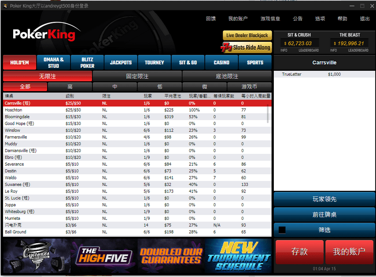Select the Waldo table row
Viewport: 376px width, 277px height.
coord(137,178)
